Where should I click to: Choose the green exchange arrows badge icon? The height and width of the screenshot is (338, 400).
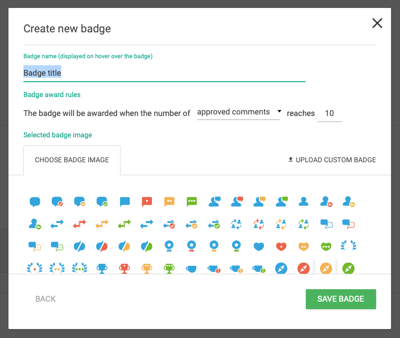click(125, 224)
